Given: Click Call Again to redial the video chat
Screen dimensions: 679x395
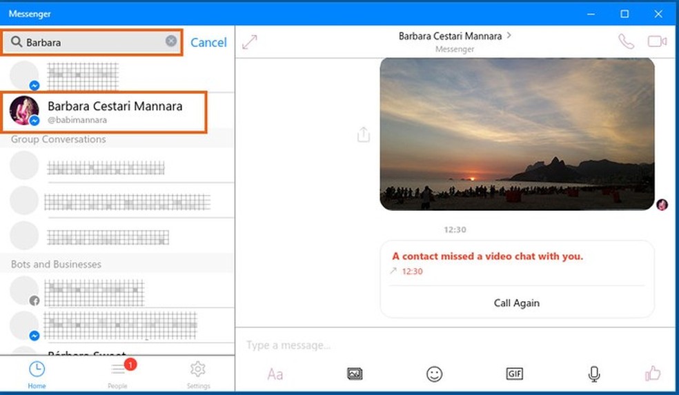Looking at the screenshot, I should 516,303.
